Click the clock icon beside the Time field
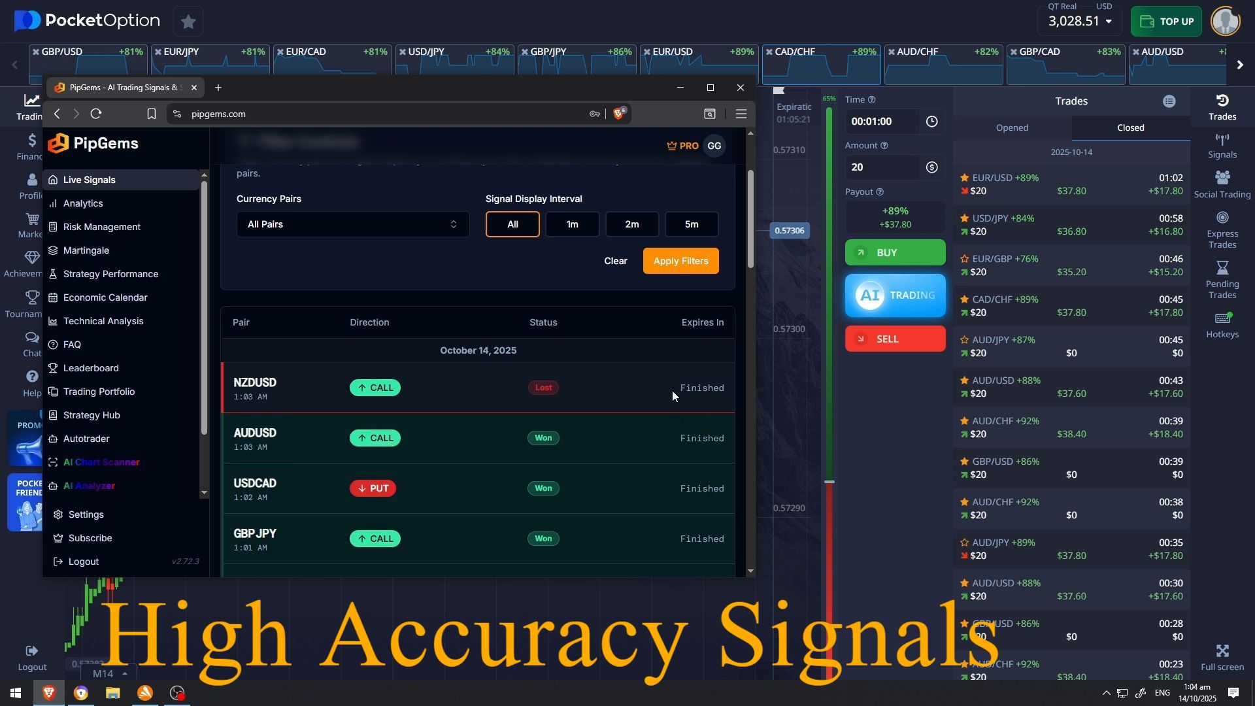The width and height of the screenshot is (1255, 706). pos(931,122)
